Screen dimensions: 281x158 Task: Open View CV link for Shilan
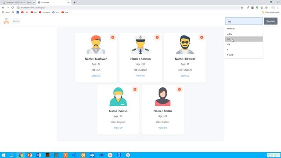(x=162, y=128)
